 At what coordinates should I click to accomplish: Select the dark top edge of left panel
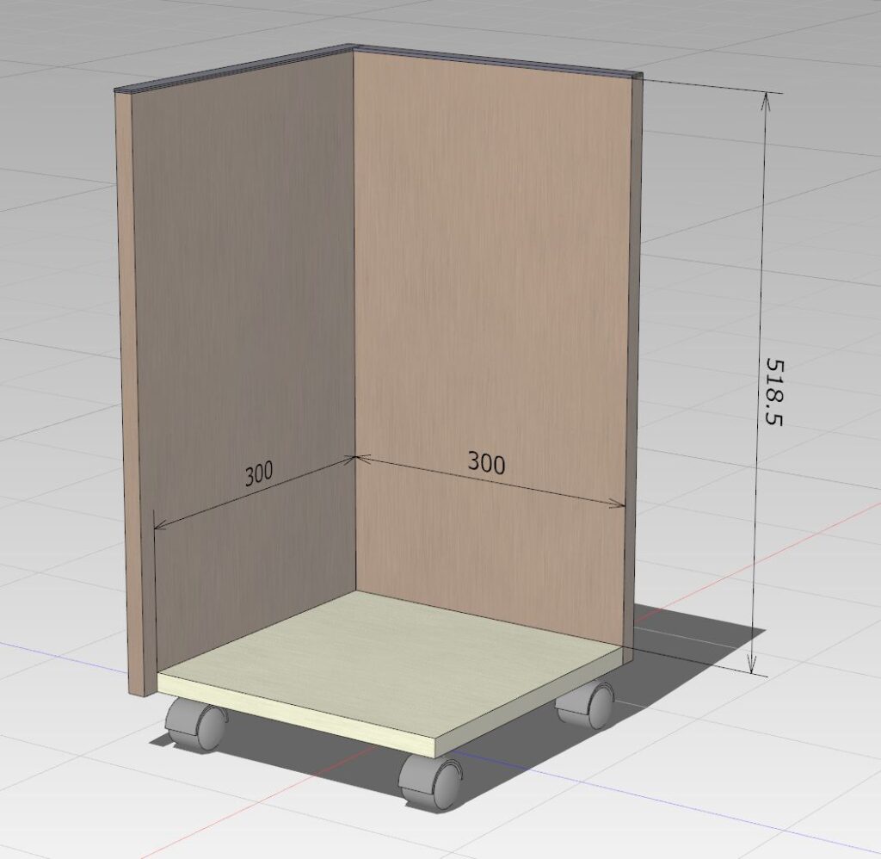(232, 69)
